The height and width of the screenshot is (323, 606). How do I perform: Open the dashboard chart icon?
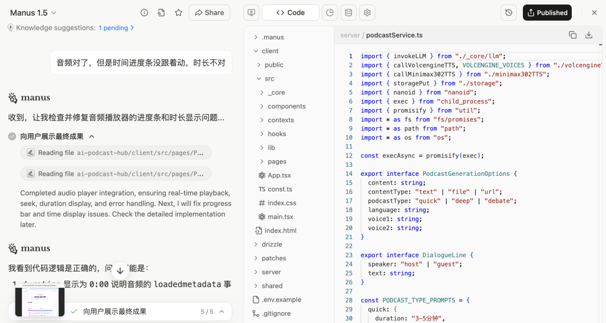[x=330, y=13]
